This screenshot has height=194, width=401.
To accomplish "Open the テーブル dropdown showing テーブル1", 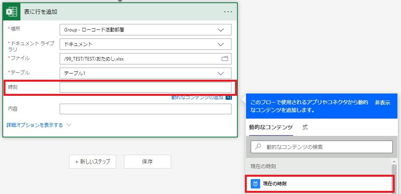I will 146,73.
